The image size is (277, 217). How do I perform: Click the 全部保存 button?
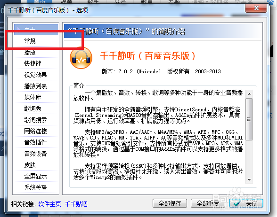tap(170, 203)
